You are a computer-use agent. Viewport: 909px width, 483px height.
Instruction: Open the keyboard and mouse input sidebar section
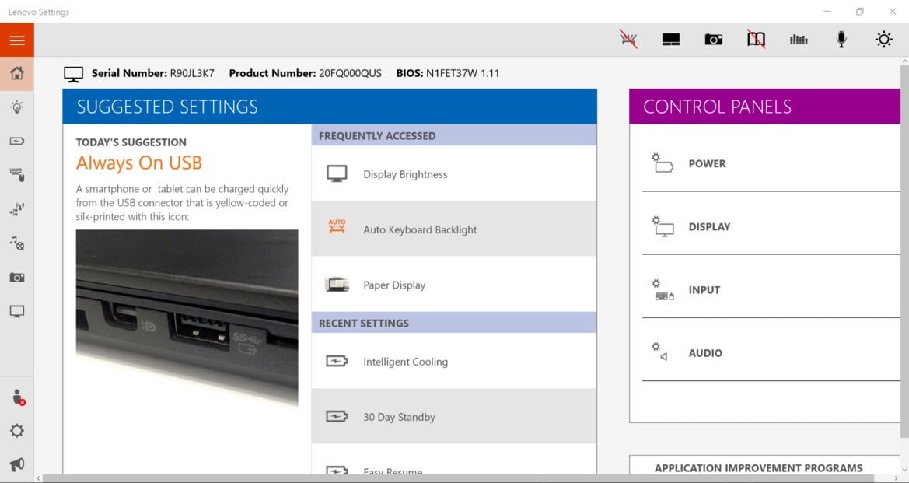17,174
